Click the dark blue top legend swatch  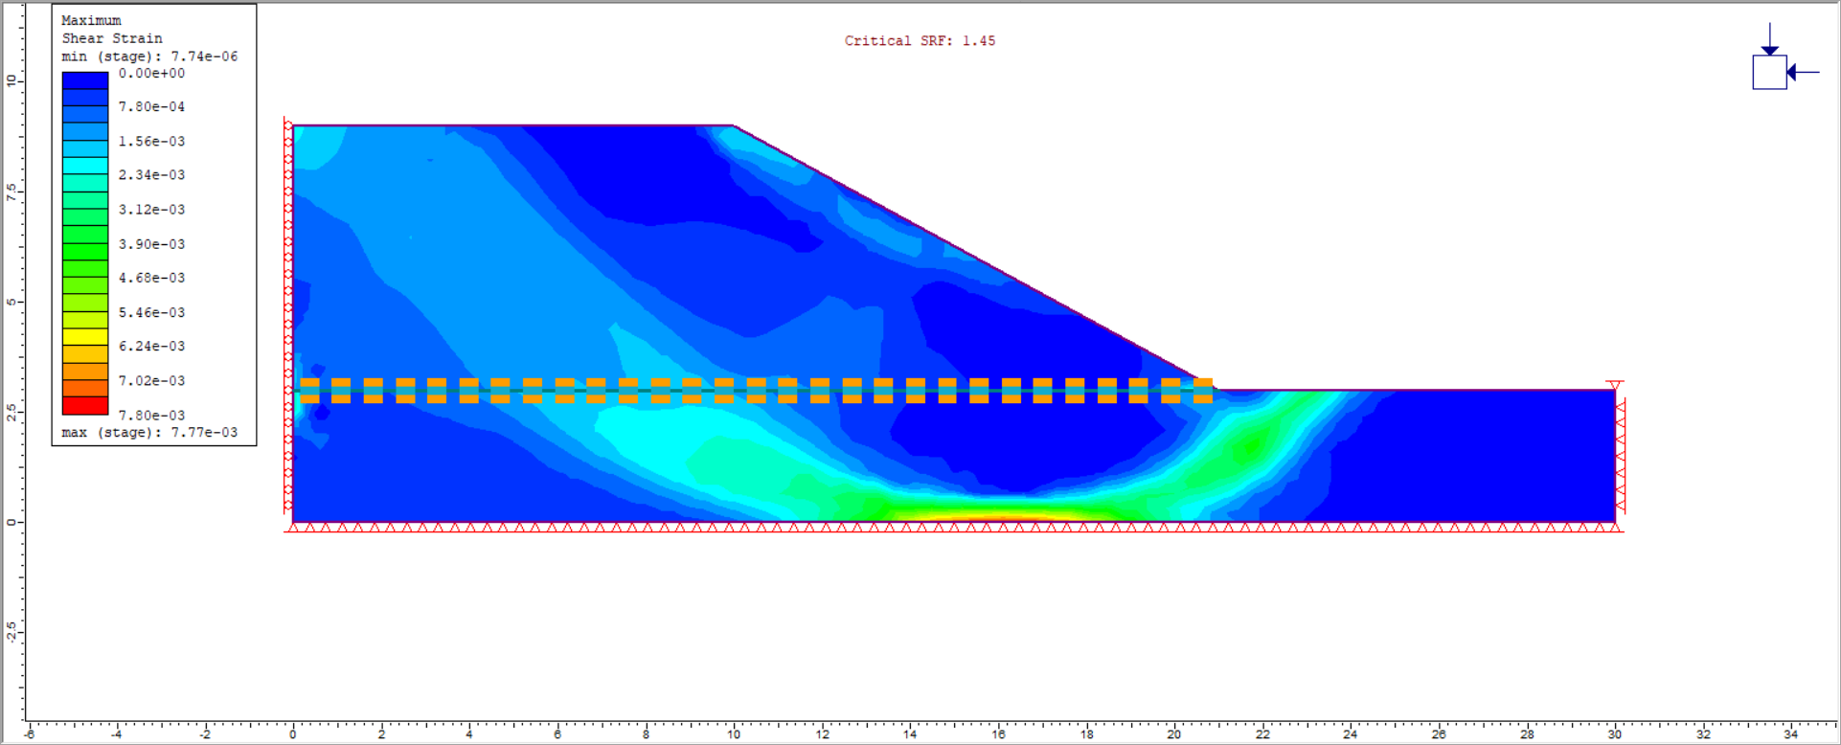[84, 81]
